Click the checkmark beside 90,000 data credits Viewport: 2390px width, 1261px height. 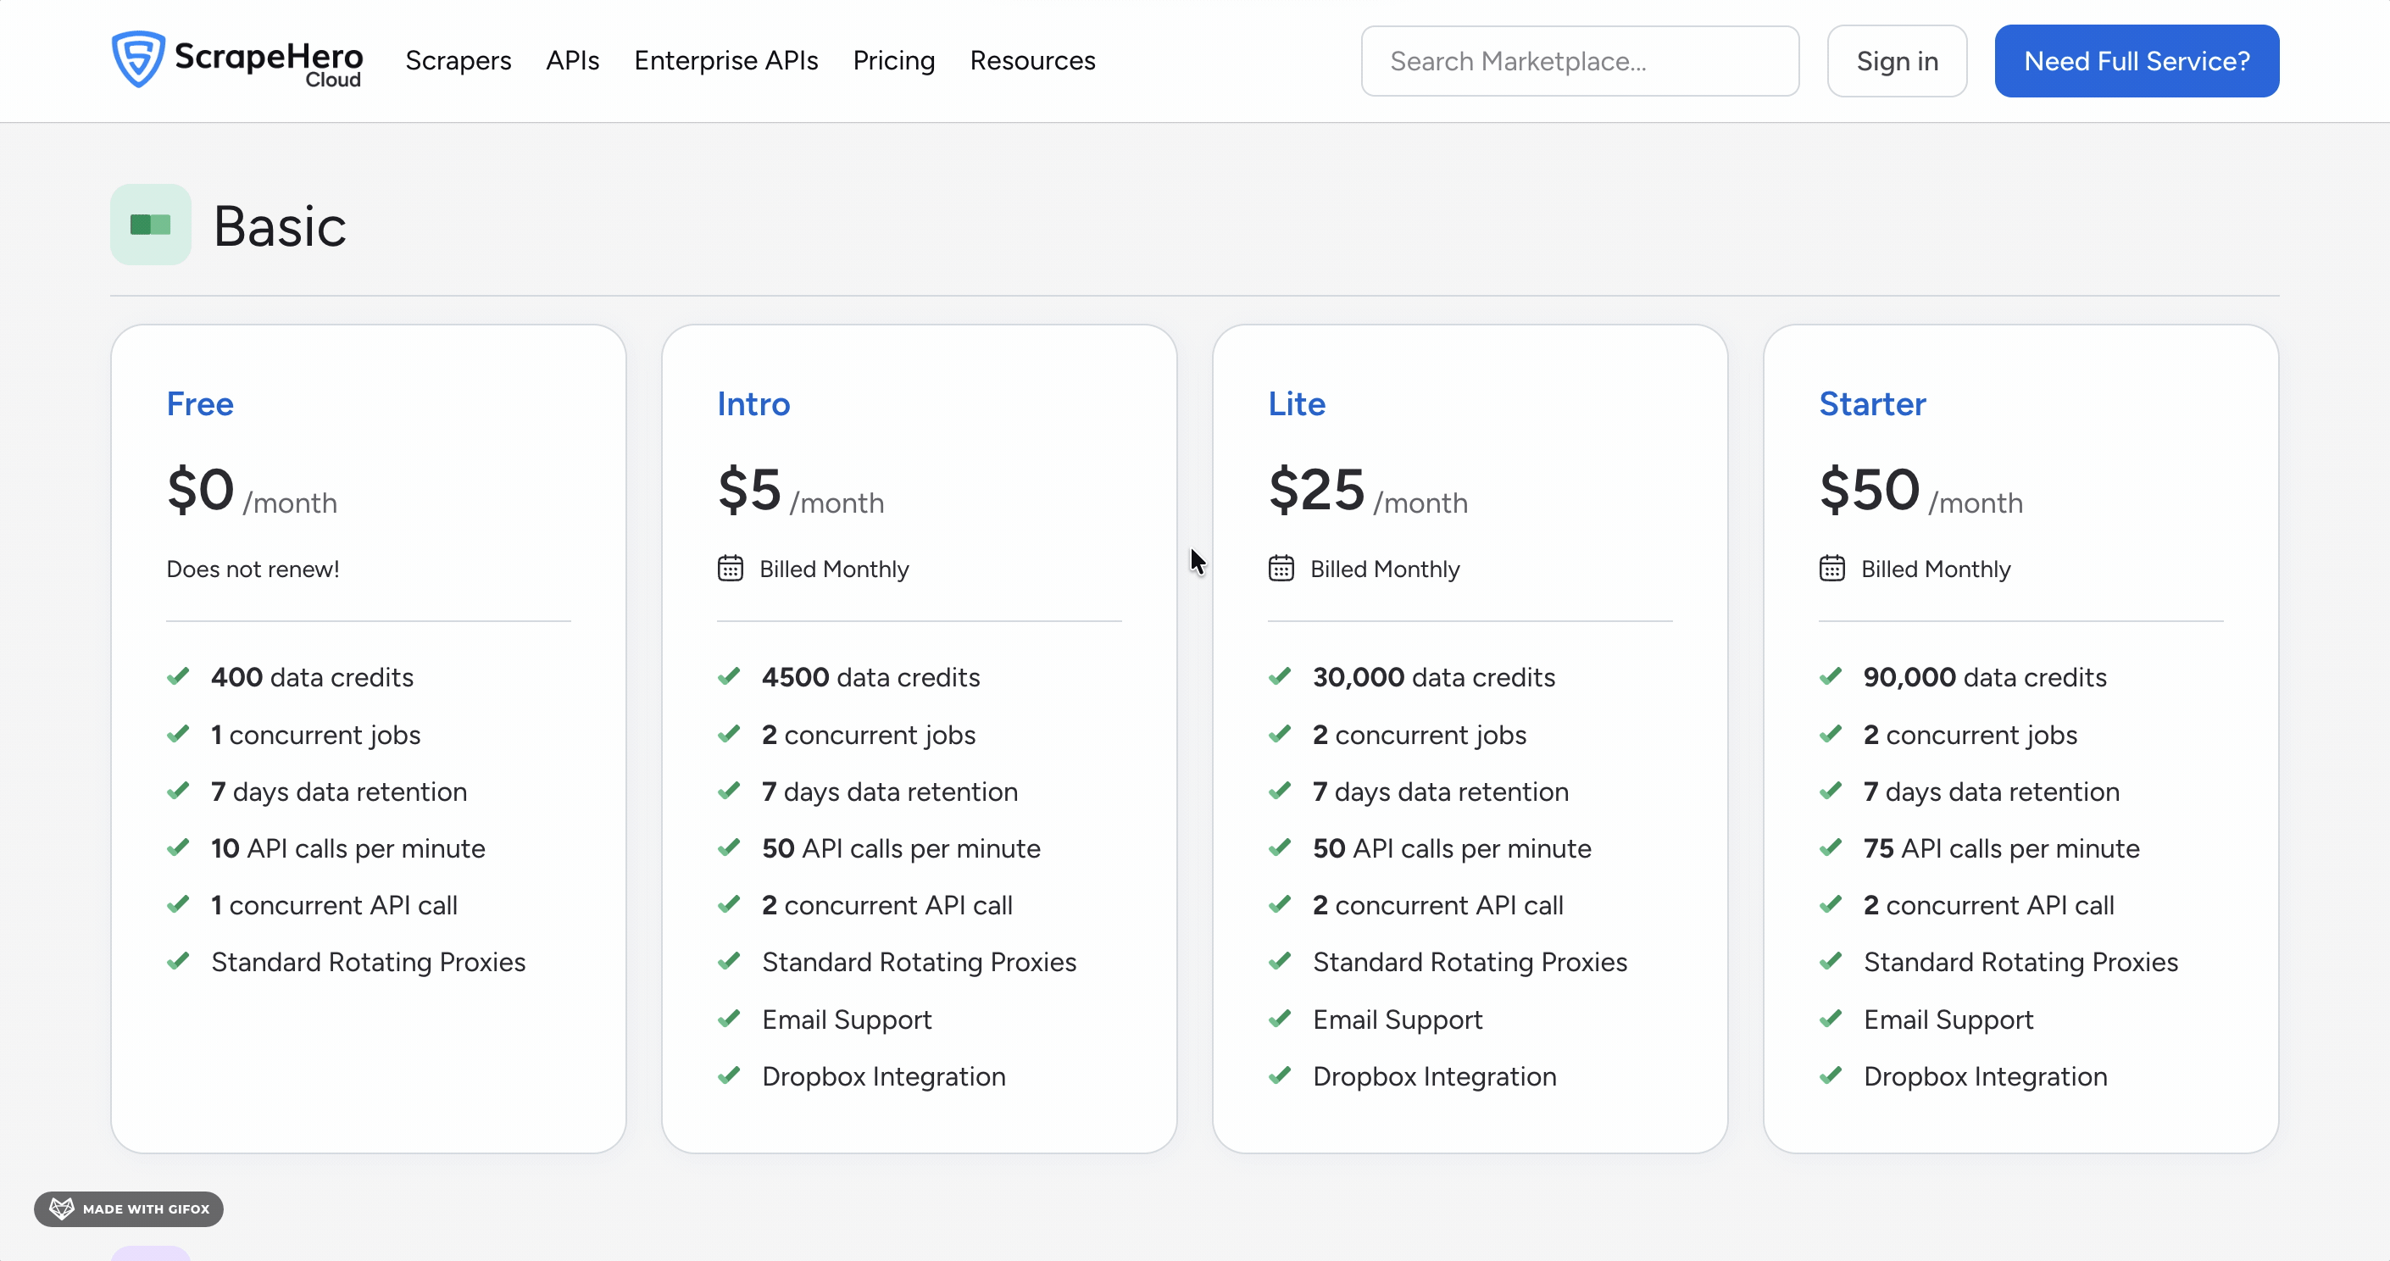[x=1831, y=676]
